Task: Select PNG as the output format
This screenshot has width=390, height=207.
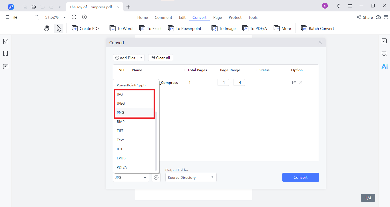Action: point(120,112)
